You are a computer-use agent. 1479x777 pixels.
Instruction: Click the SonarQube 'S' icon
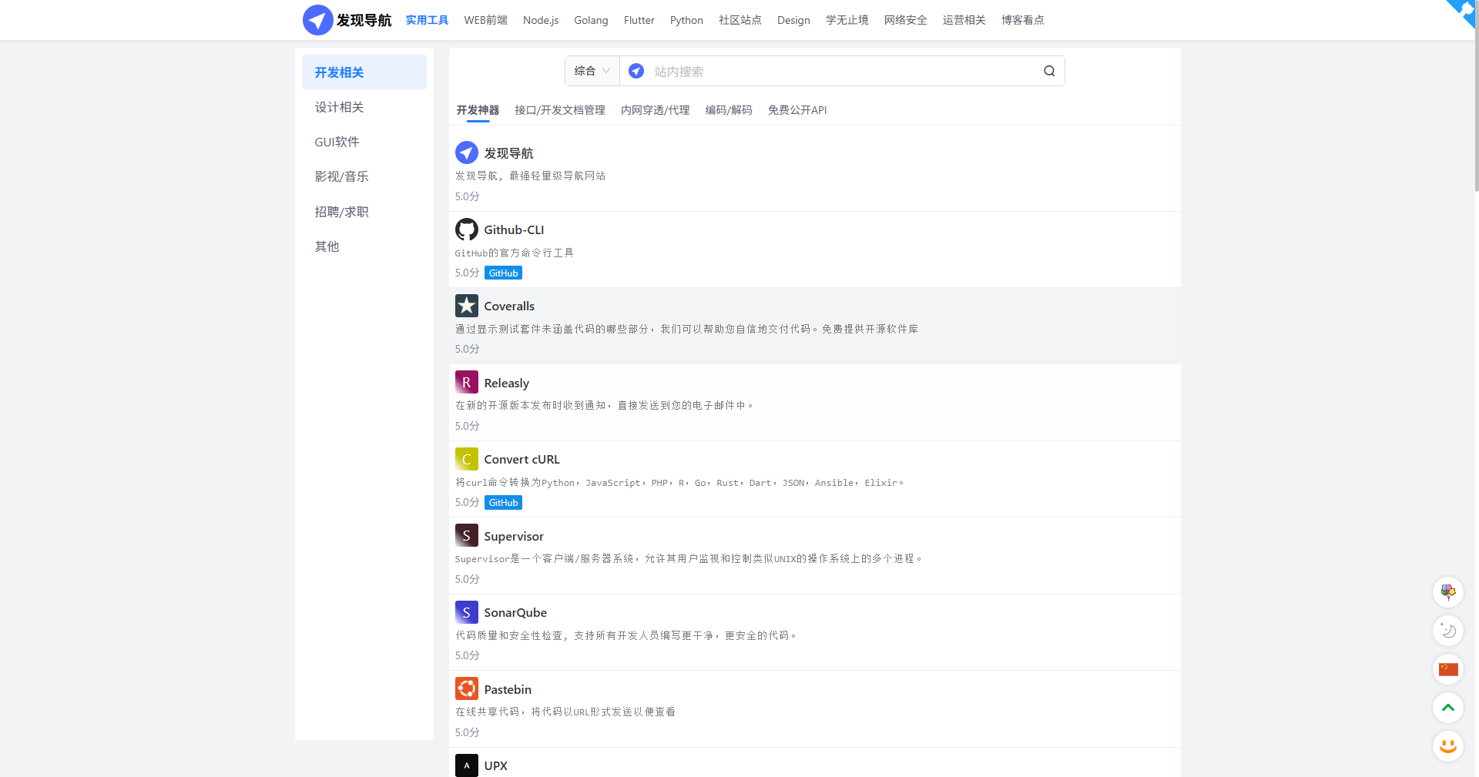pyautogui.click(x=467, y=612)
